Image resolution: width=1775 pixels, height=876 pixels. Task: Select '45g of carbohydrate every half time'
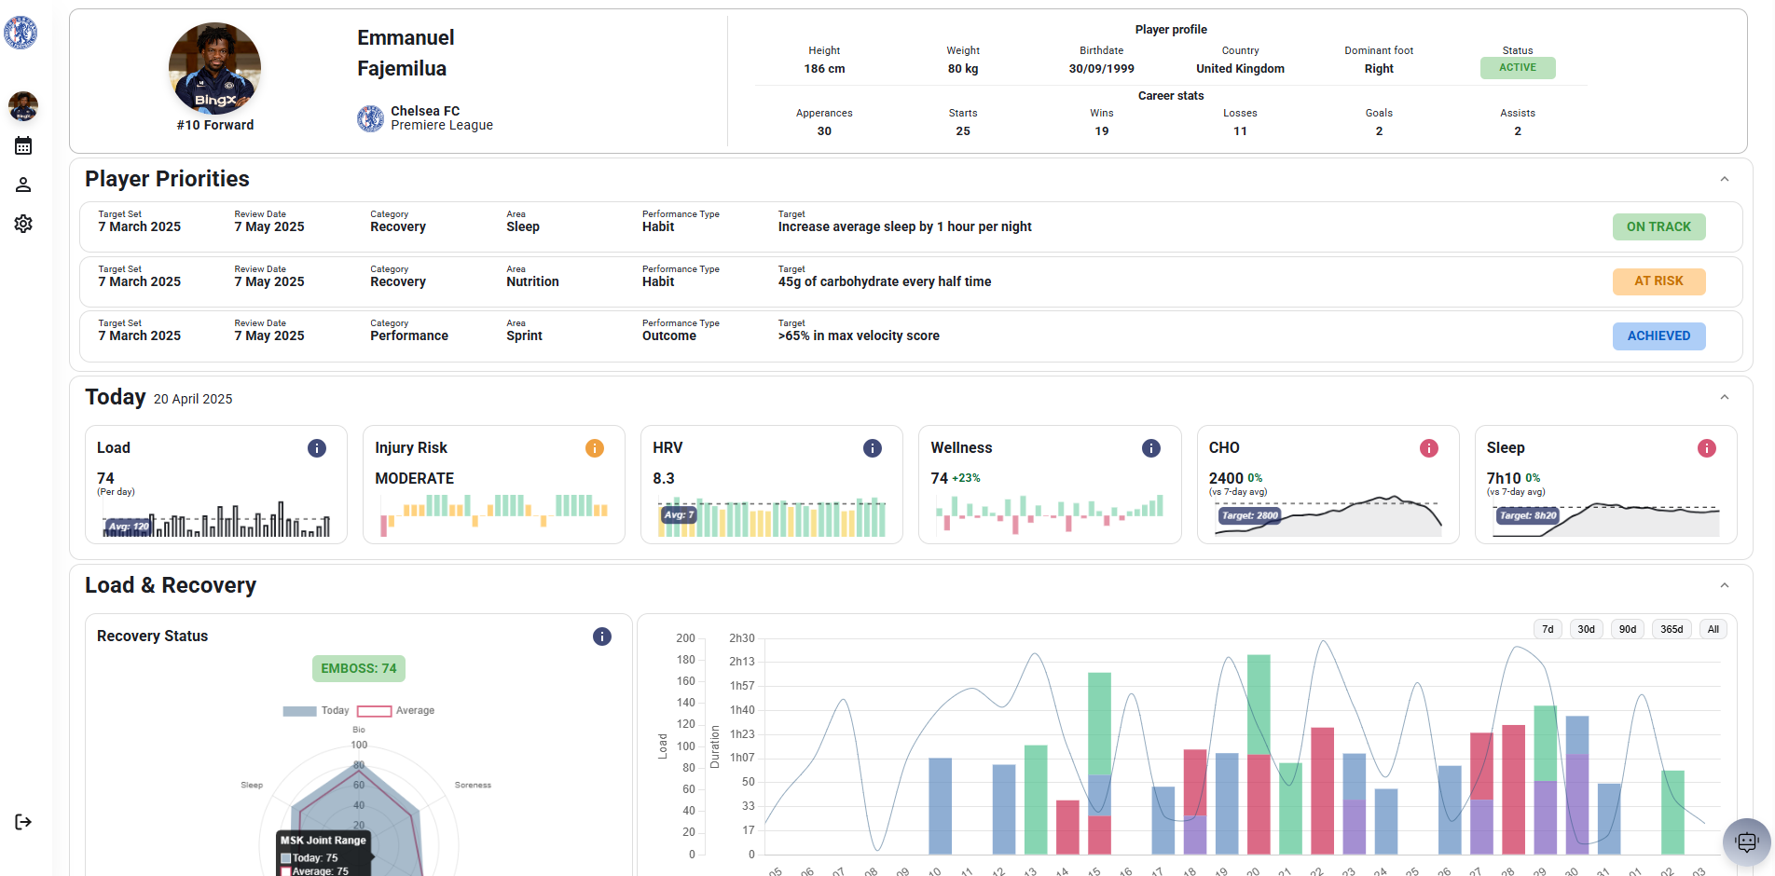tap(884, 282)
